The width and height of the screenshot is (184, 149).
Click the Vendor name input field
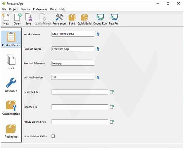click(73, 34)
